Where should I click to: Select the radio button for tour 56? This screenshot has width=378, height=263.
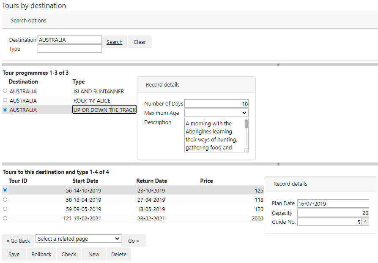coord(5,190)
